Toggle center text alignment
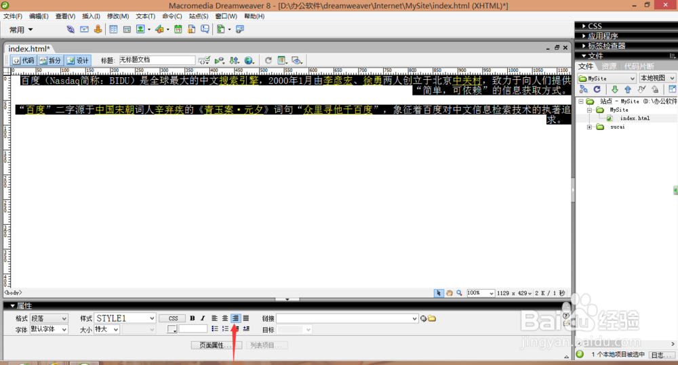 225,318
